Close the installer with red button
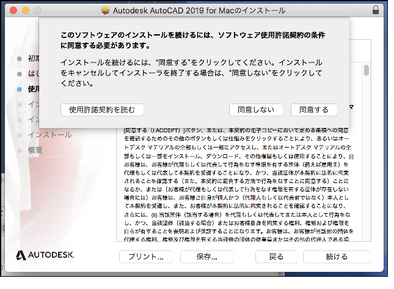 click(13, 10)
